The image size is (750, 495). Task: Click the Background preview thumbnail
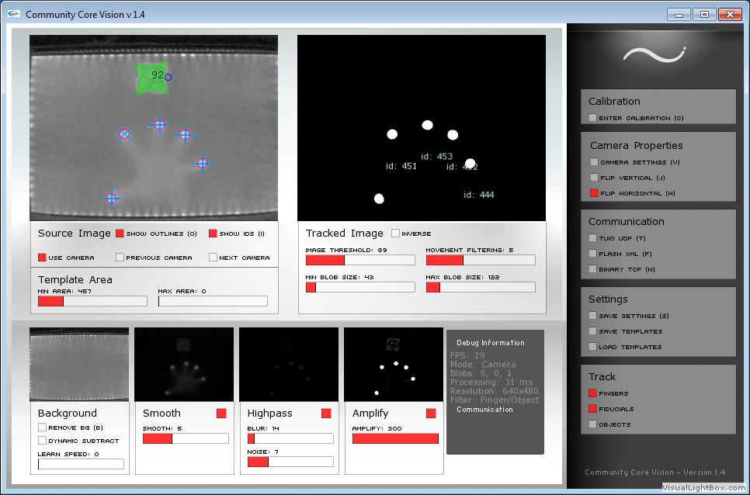79,364
